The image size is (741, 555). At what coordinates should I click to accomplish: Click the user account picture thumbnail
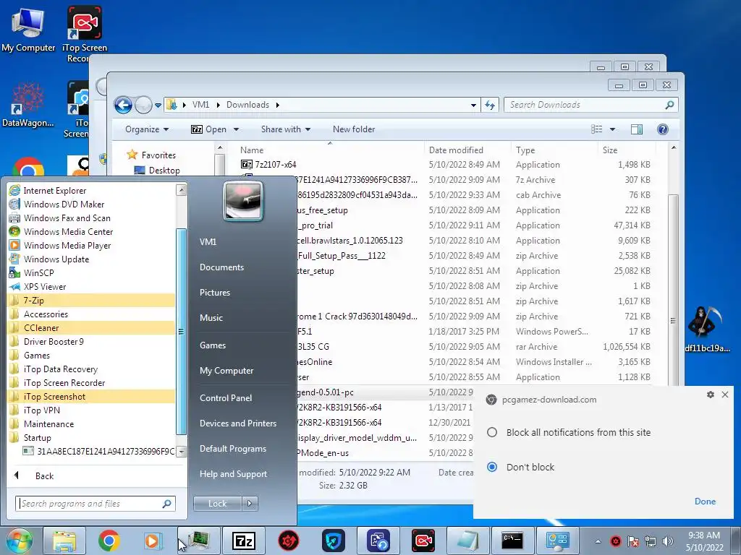point(243,201)
